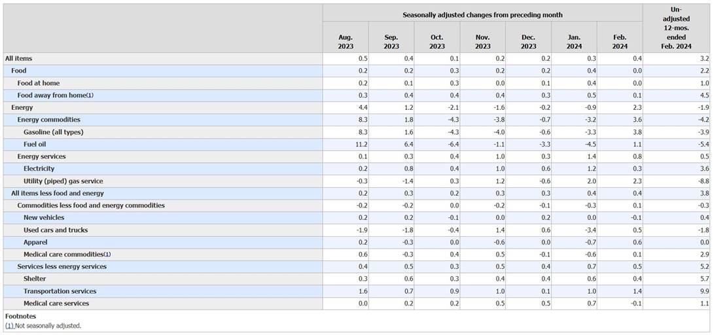Click the Aug. 2023 column header
This screenshot has height=335, width=716.
[x=345, y=42]
